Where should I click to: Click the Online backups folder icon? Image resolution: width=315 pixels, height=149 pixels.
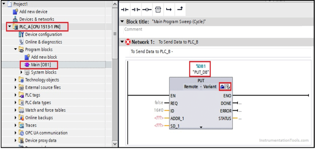tap(21, 118)
